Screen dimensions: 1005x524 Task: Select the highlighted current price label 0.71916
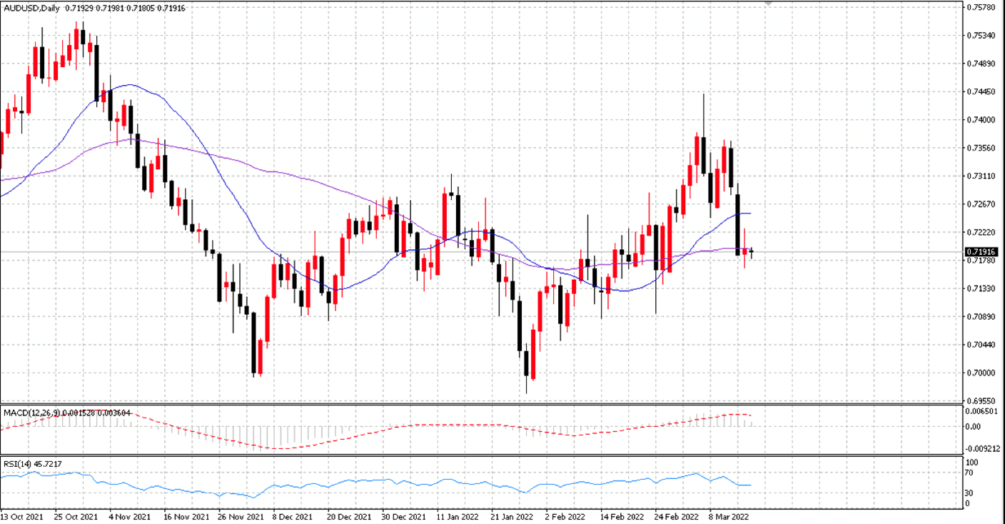click(981, 252)
